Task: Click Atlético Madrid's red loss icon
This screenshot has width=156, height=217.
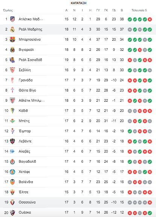Action: (x=150, y=19)
